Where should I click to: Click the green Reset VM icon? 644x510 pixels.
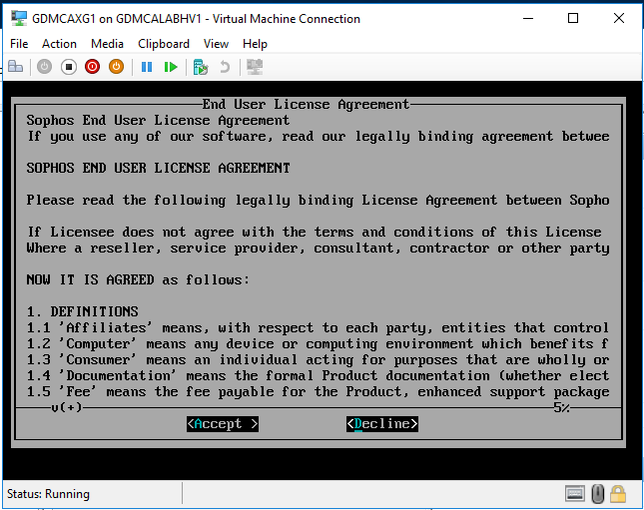pyautogui.click(x=171, y=67)
